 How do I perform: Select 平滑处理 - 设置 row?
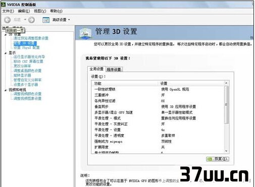[158, 130]
